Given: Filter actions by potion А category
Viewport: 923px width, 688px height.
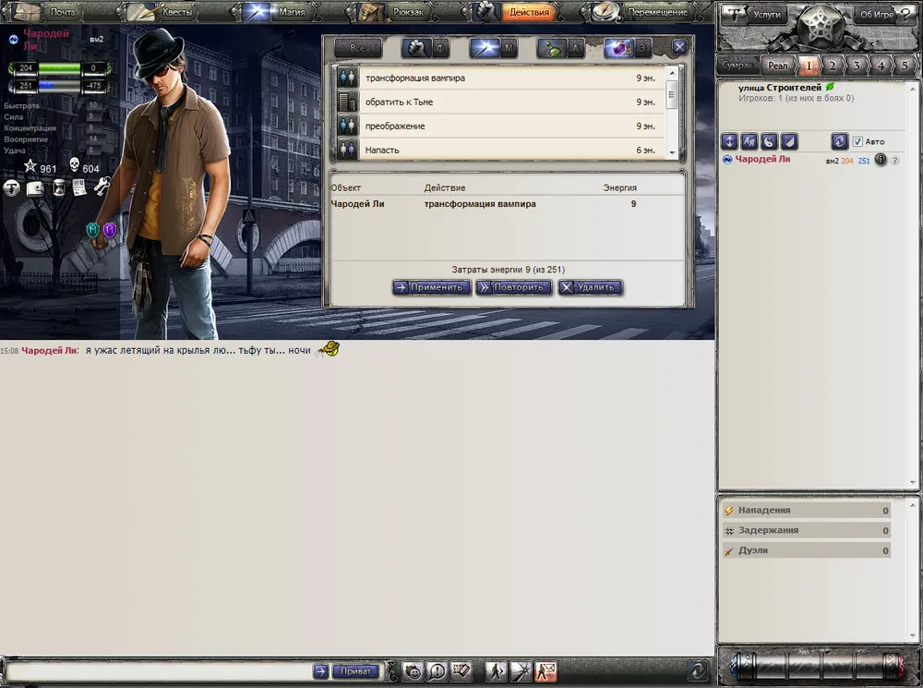Looking at the screenshot, I should (x=560, y=48).
